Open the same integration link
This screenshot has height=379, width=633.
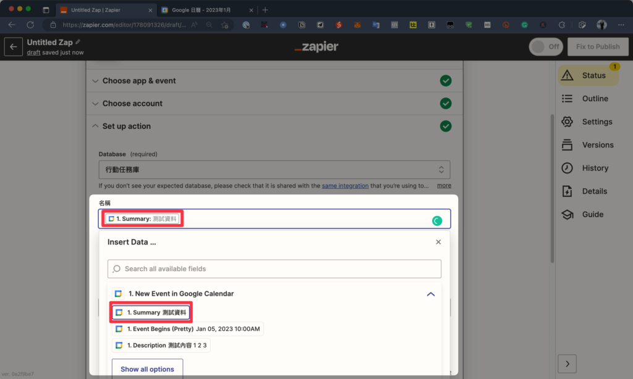click(x=345, y=186)
